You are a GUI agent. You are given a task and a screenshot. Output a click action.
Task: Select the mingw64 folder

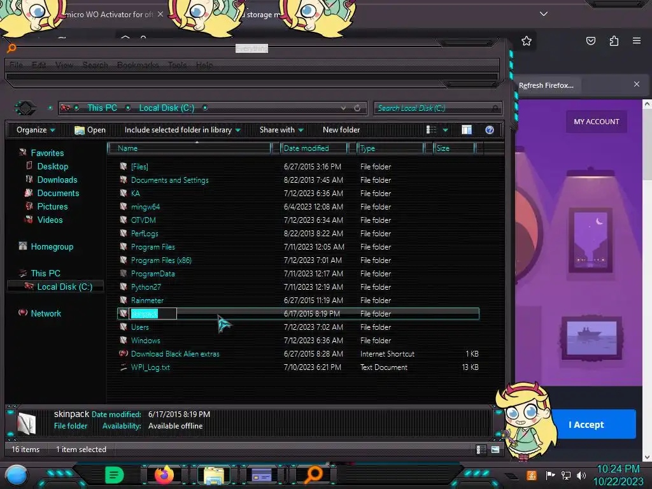pos(145,207)
